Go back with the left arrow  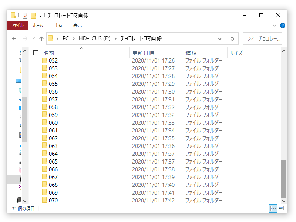click(x=14, y=38)
